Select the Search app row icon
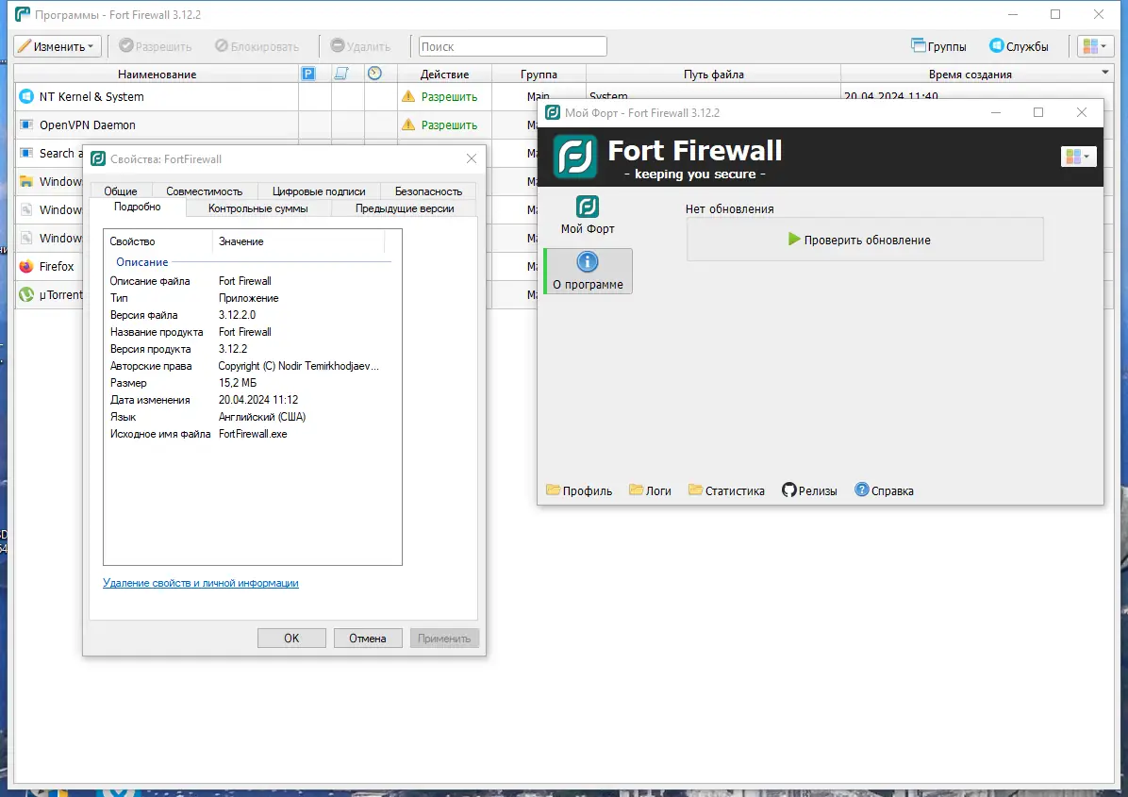 click(x=26, y=153)
